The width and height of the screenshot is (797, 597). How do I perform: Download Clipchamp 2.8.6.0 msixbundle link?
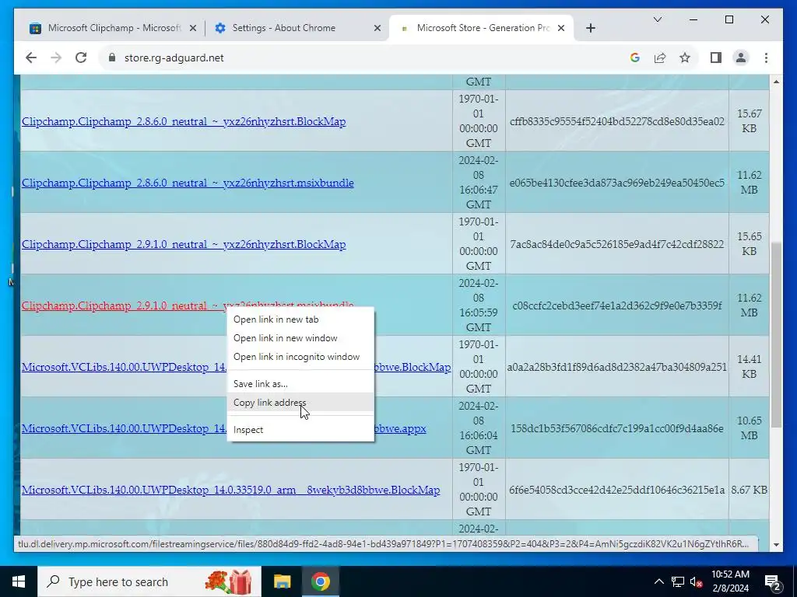(x=188, y=183)
